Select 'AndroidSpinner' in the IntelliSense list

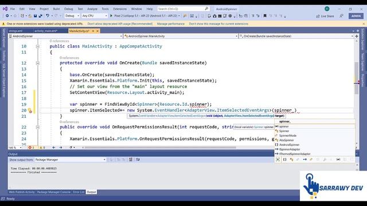(315, 145)
